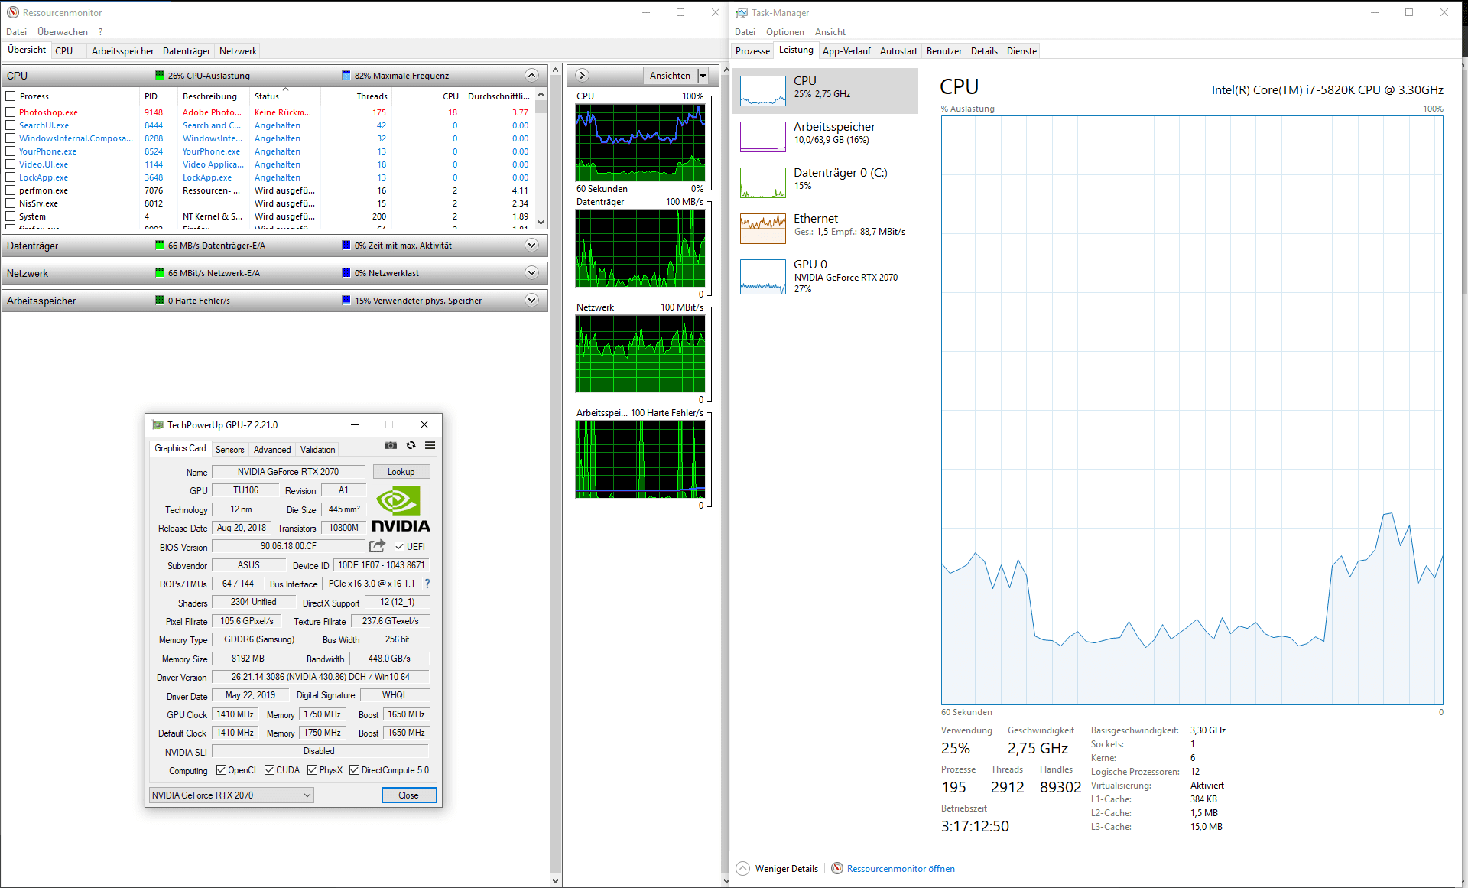Image resolution: width=1468 pixels, height=888 pixels.
Task: Switch to Dienste tab in Task-Manager
Action: click(1021, 51)
